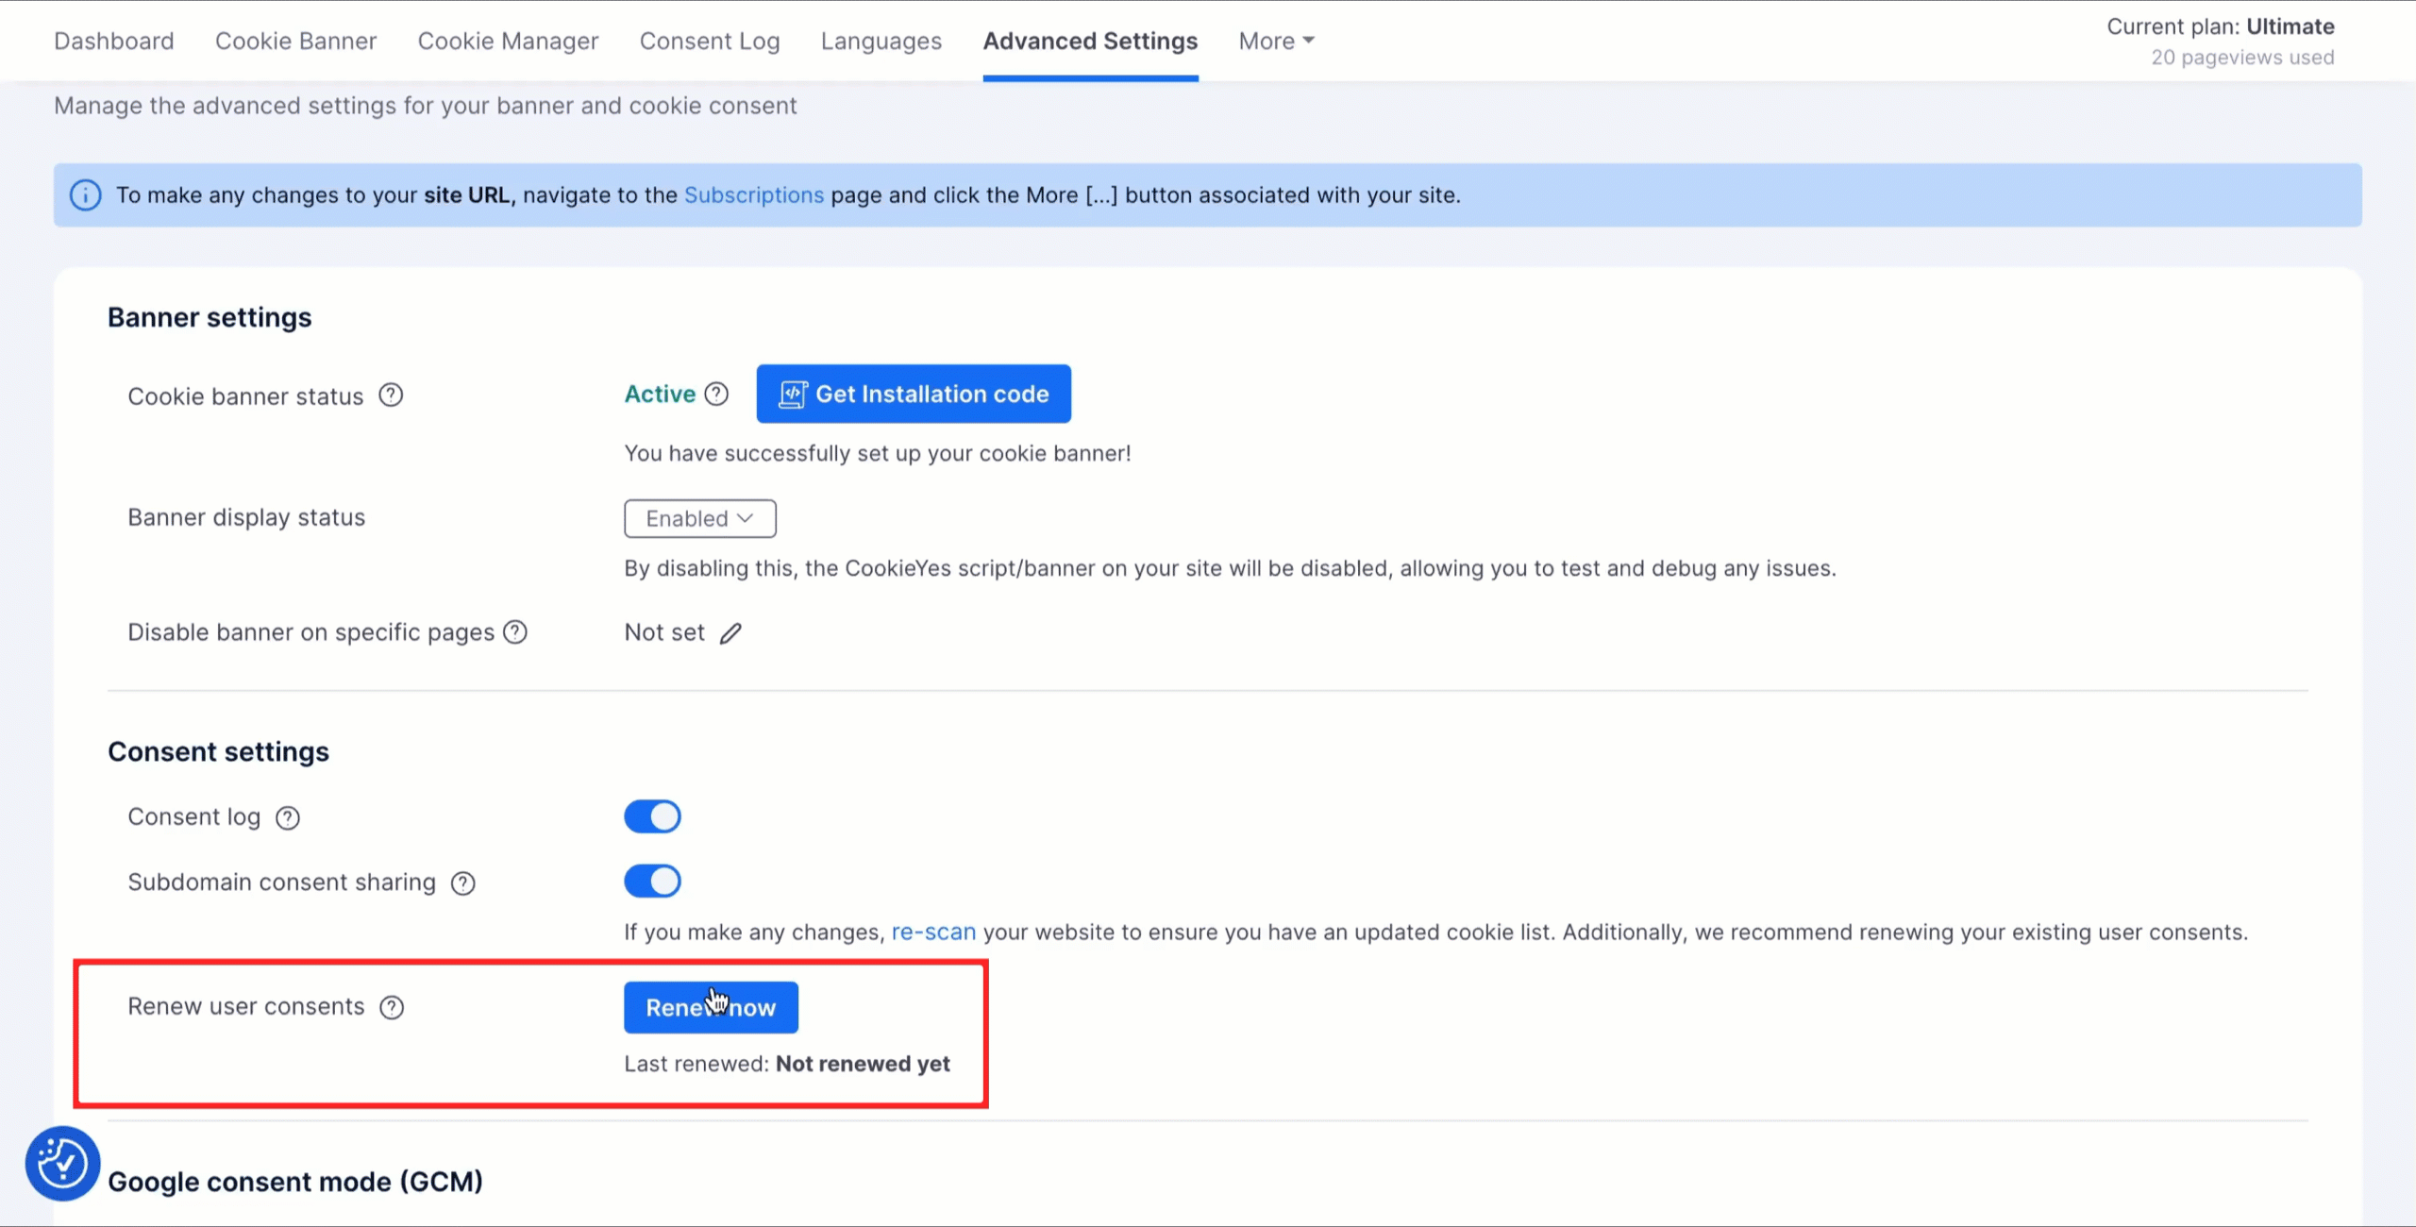Edit the Not set pages with pencil icon
This screenshot has width=2416, height=1227.
pyautogui.click(x=730, y=633)
